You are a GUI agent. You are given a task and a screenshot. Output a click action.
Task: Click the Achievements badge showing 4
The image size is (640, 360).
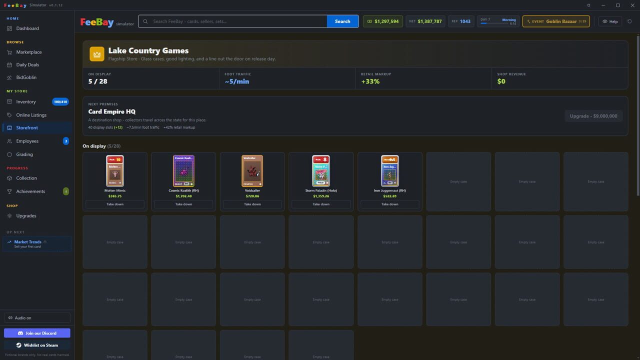coord(65,191)
